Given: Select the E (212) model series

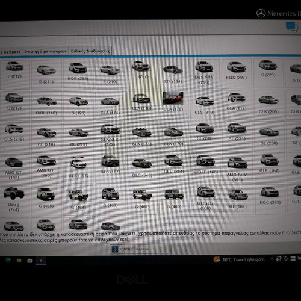Looking at the screenshot, I should click(14, 74).
